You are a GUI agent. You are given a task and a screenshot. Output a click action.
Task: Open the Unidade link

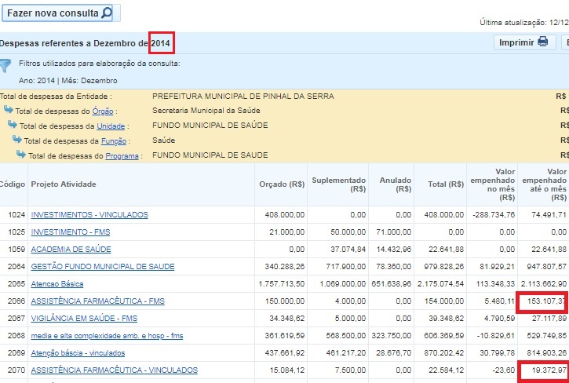point(110,126)
